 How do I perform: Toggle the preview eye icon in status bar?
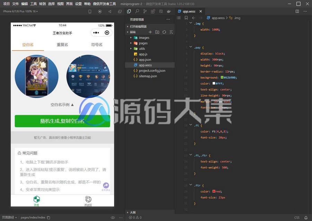[x=113, y=218]
